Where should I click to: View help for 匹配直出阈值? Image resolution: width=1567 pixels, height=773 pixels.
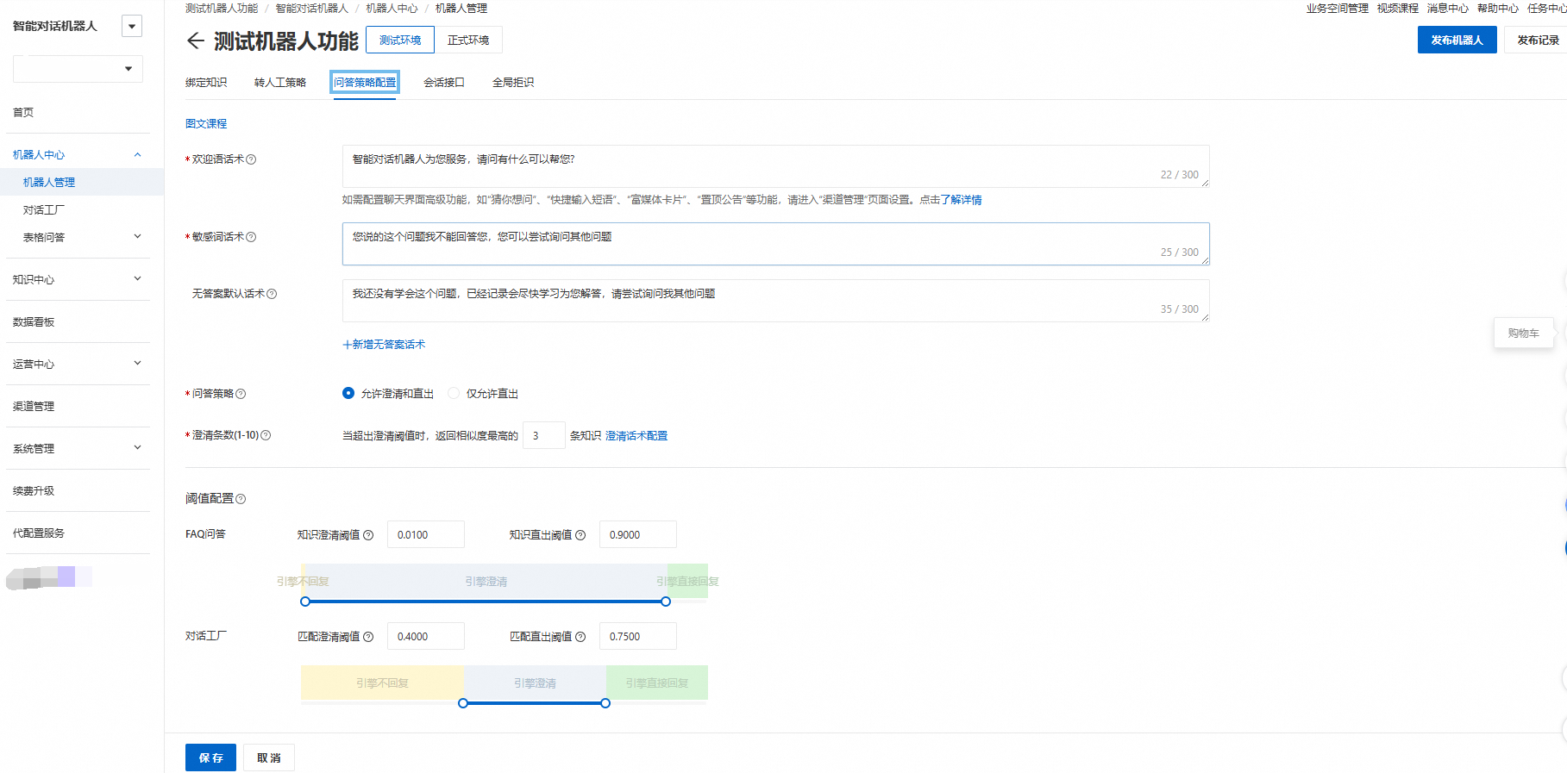(x=580, y=637)
